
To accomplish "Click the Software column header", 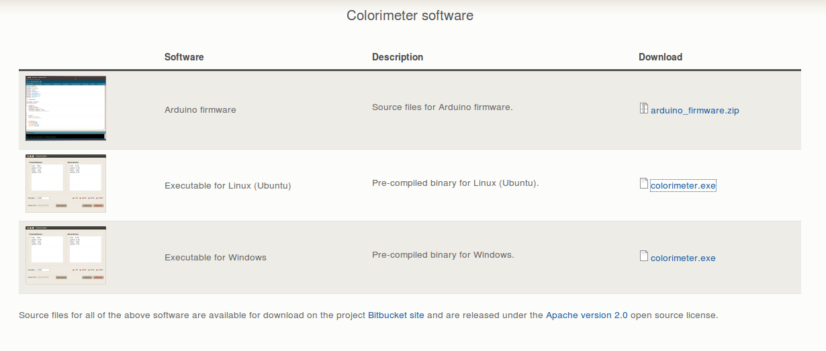I will coord(184,57).
